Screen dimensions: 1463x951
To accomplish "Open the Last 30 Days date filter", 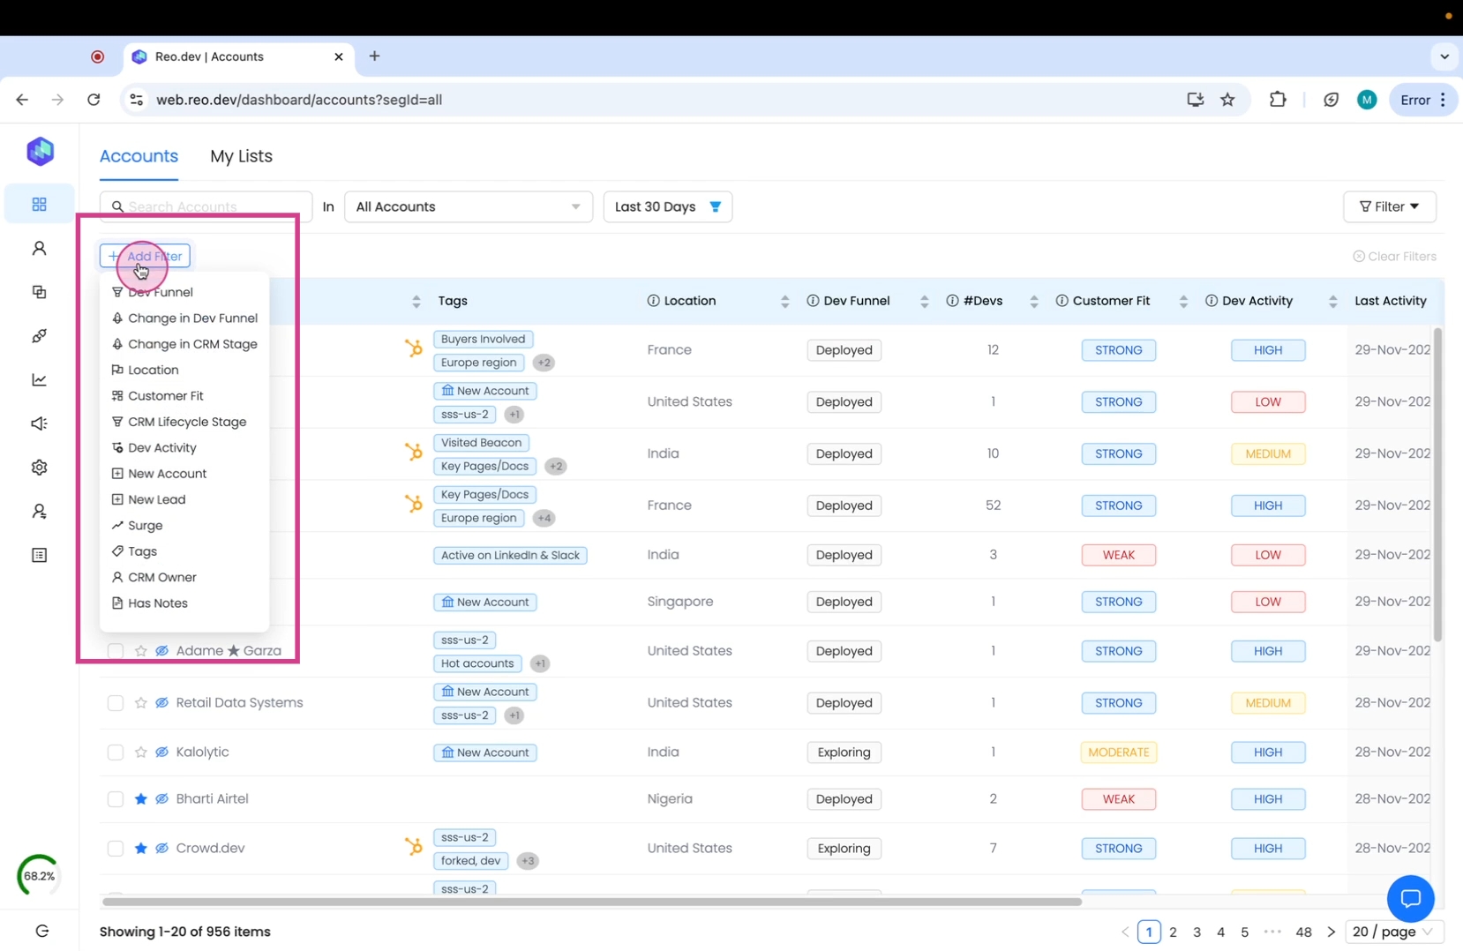I will tap(667, 206).
